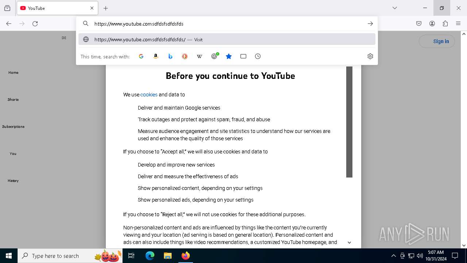
Task: Click the go arrow in address bar
Action: 370,24
